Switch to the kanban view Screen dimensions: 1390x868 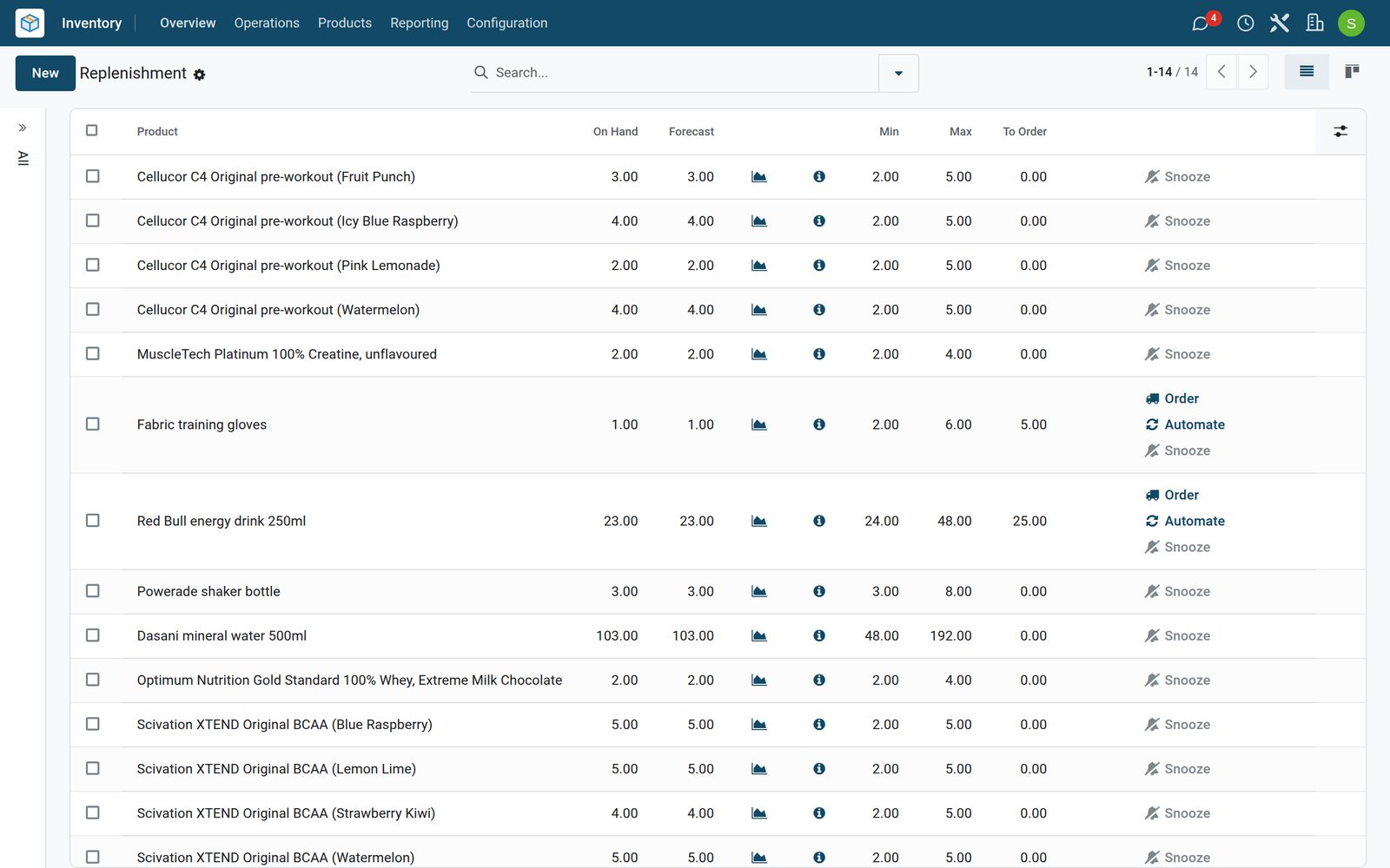click(1352, 72)
